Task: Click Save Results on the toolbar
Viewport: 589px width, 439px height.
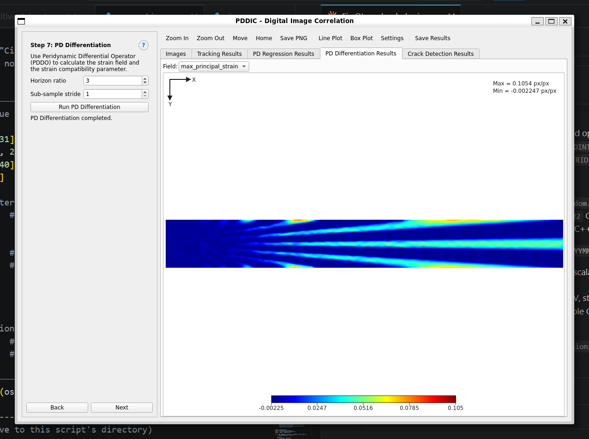Action: point(433,38)
